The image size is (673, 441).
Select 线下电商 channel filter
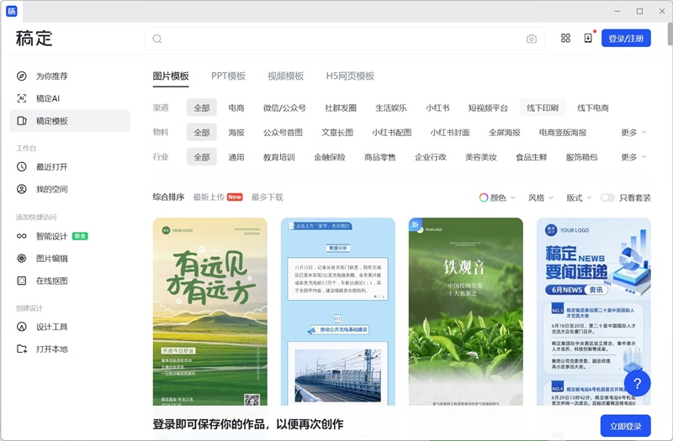(x=593, y=108)
